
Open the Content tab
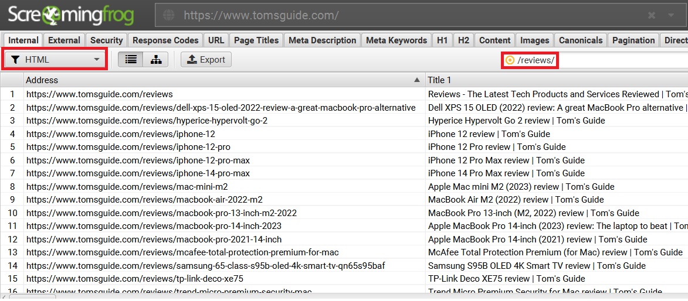[494, 40]
